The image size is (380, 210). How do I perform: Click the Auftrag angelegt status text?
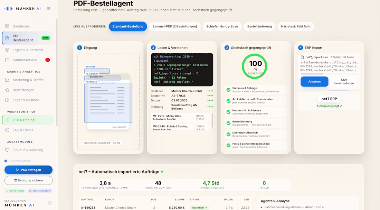coord(329,106)
